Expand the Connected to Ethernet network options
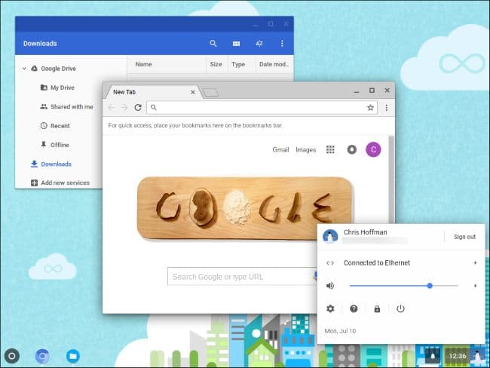 [x=475, y=262]
